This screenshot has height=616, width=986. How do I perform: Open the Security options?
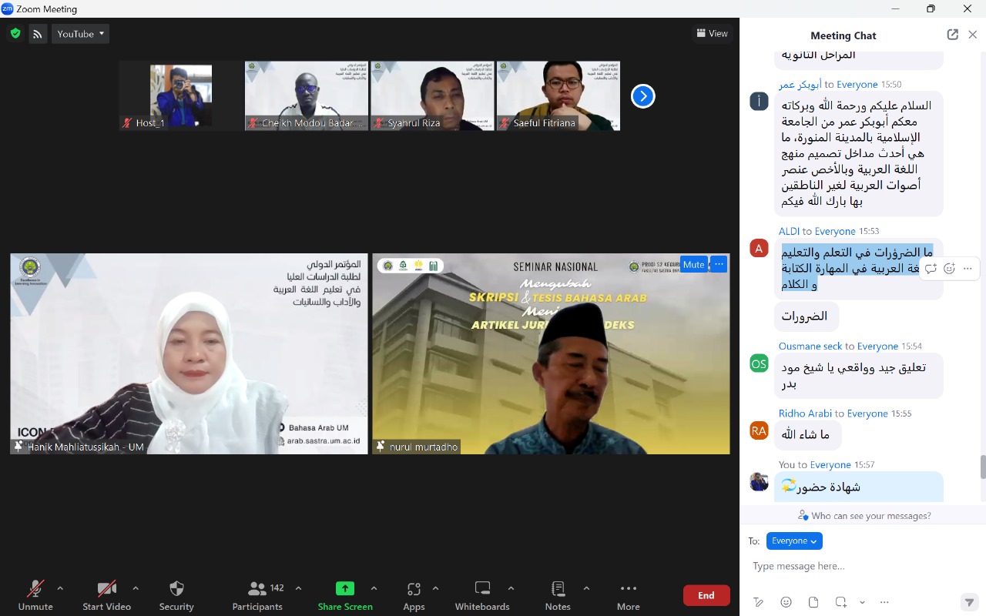(x=176, y=595)
